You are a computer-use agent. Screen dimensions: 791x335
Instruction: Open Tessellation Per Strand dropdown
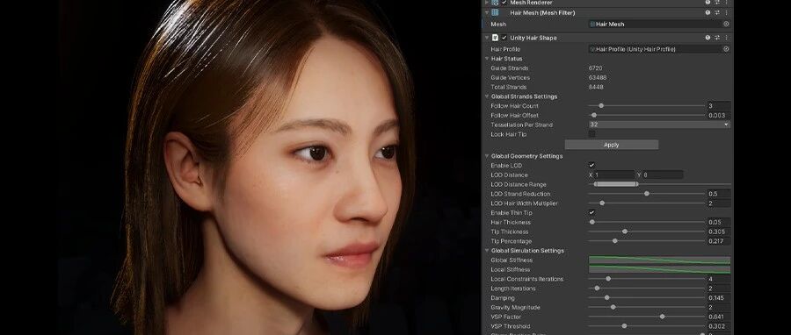[659, 125]
